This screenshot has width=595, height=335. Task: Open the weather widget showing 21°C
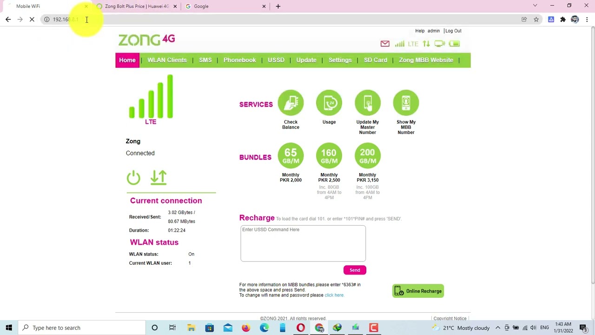tap(461, 328)
